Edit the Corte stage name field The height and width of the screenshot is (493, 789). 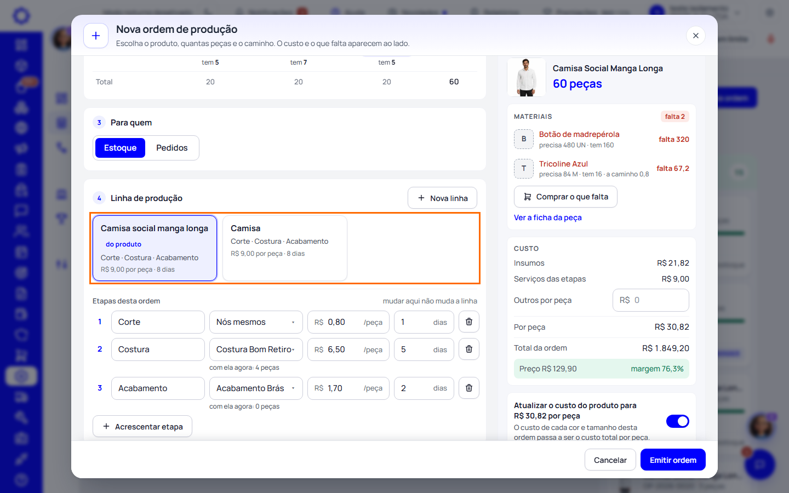(x=158, y=322)
